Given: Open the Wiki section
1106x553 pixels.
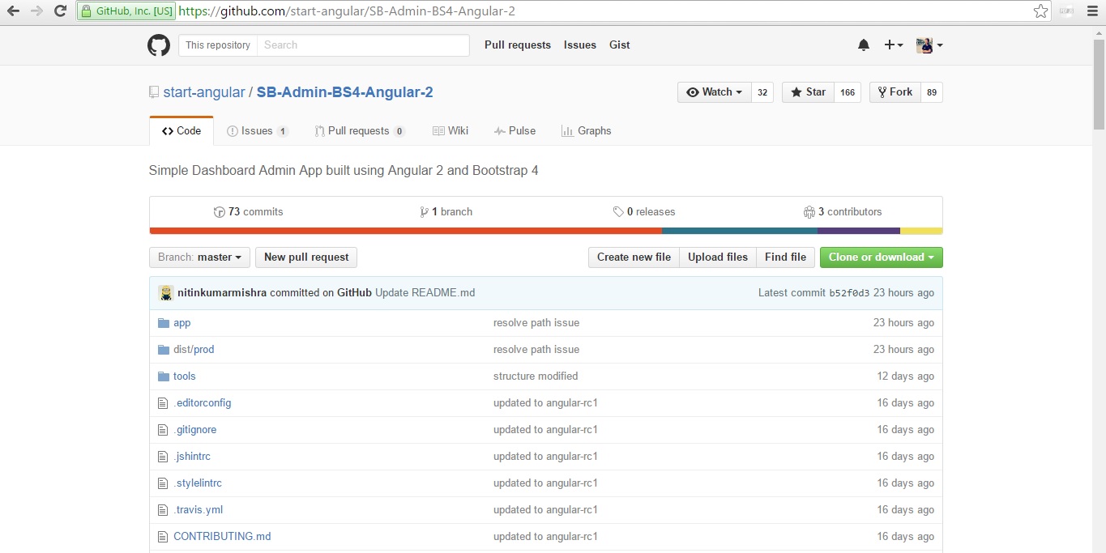Looking at the screenshot, I should [451, 130].
